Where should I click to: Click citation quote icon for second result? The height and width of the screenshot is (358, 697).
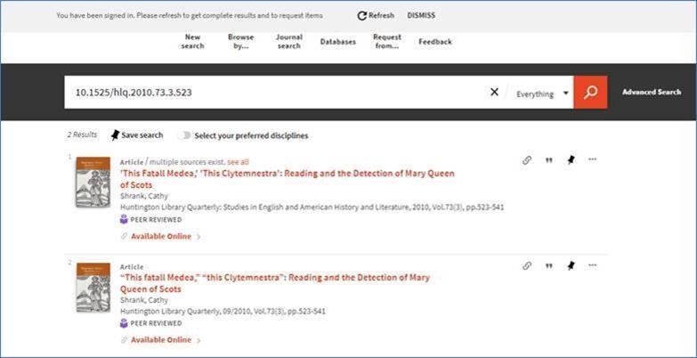549,266
